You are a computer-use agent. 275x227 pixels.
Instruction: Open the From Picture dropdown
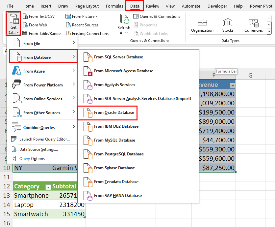pyautogui.click(x=81, y=16)
